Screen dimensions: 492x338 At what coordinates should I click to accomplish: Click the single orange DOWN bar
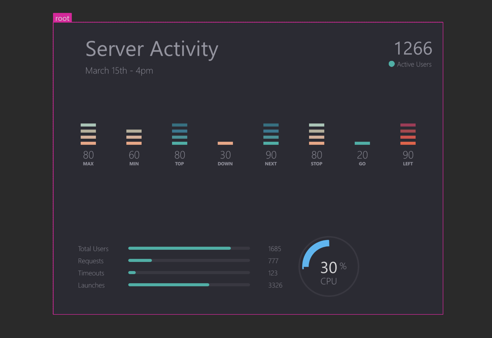coord(225,143)
